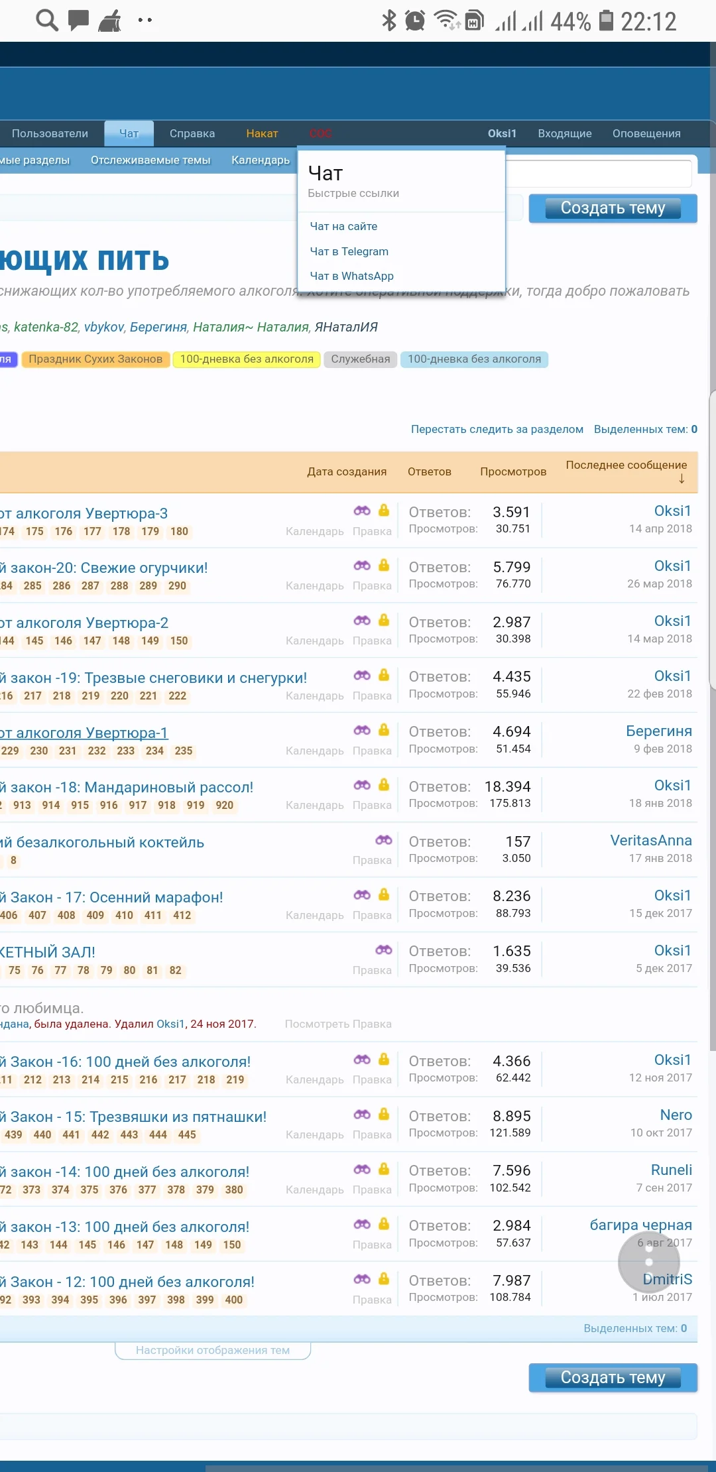Screen dimensions: 716x1472
Task: Click binoculars watch icon for Увертюра-3 thread
Action: click(x=362, y=511)
